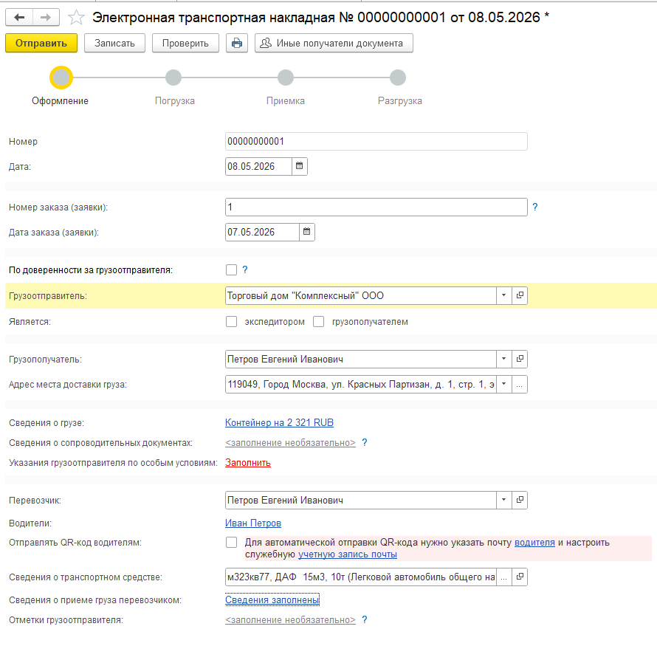Click the red Заполнить link
The width and height of the screenshot is (657, 646).
point(247,463)
